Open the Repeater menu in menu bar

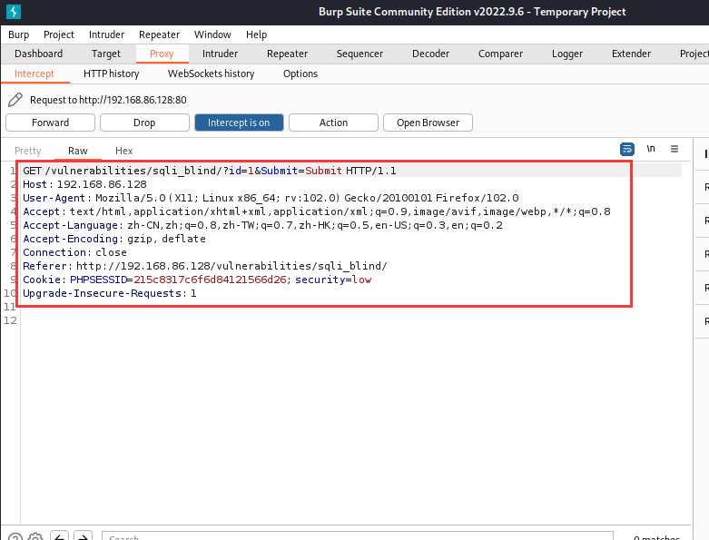coord(159,34)
